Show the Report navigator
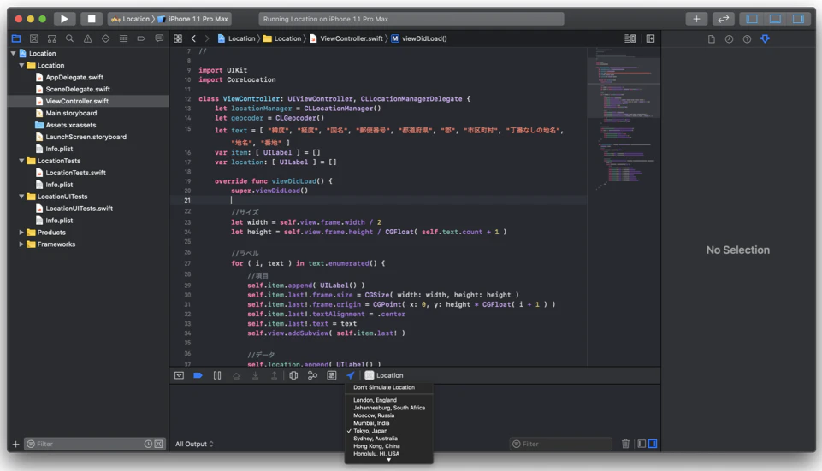 (159, 38)
